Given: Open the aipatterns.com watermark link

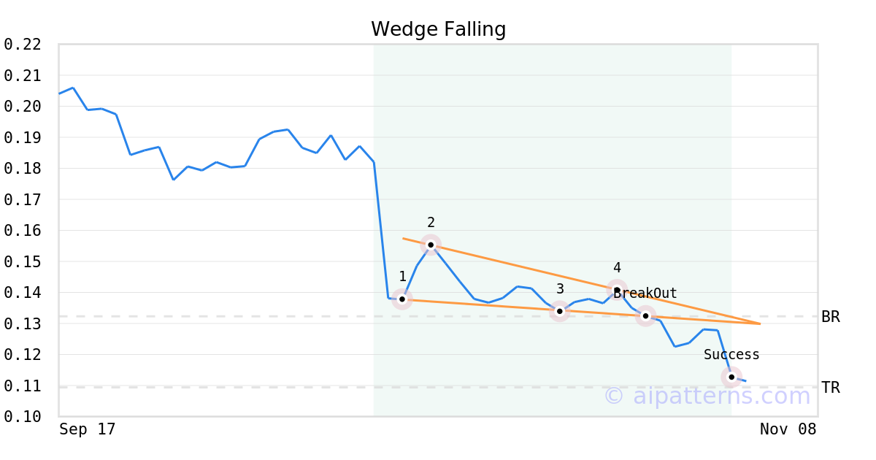Looking at the screenshot, I should click(x=707, y=396).
